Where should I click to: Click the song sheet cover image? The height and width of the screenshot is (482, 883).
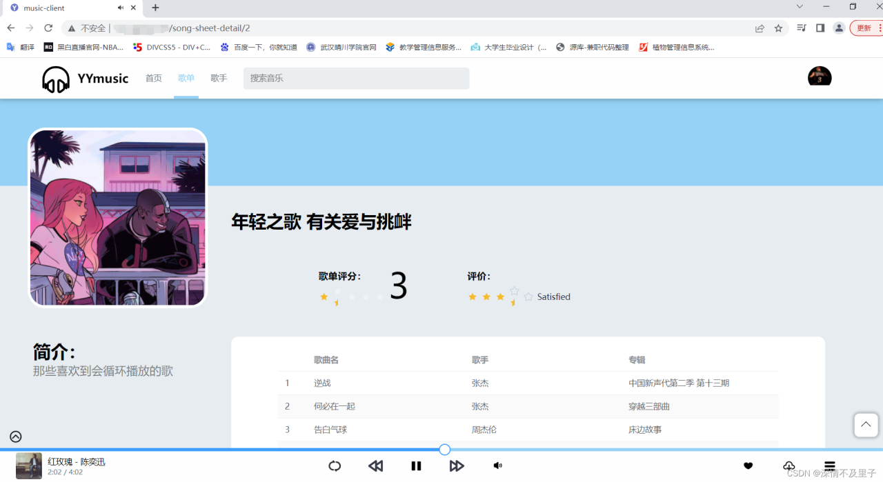(x=117, y=217)
